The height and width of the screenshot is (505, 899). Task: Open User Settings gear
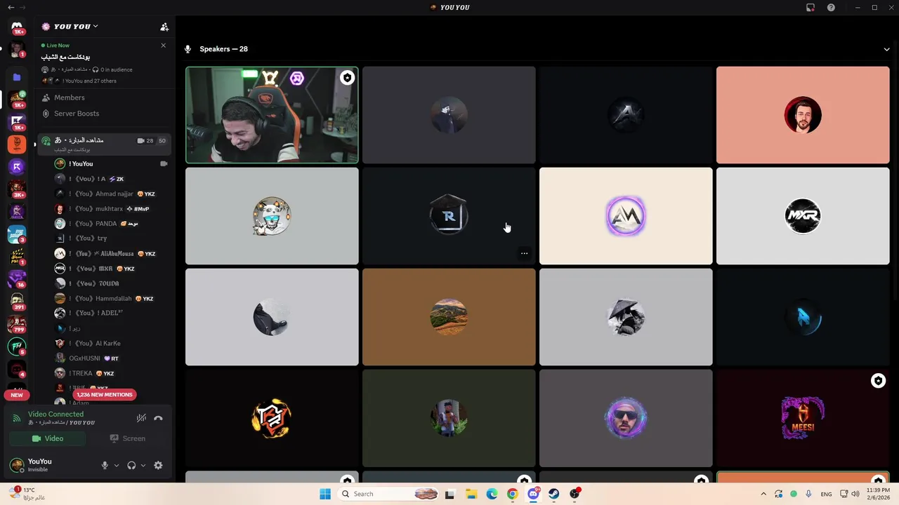[x=158, y=465]
